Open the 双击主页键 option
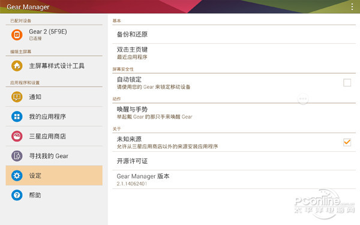This screenshot has height=225, width=360. [x=234, y=53]
